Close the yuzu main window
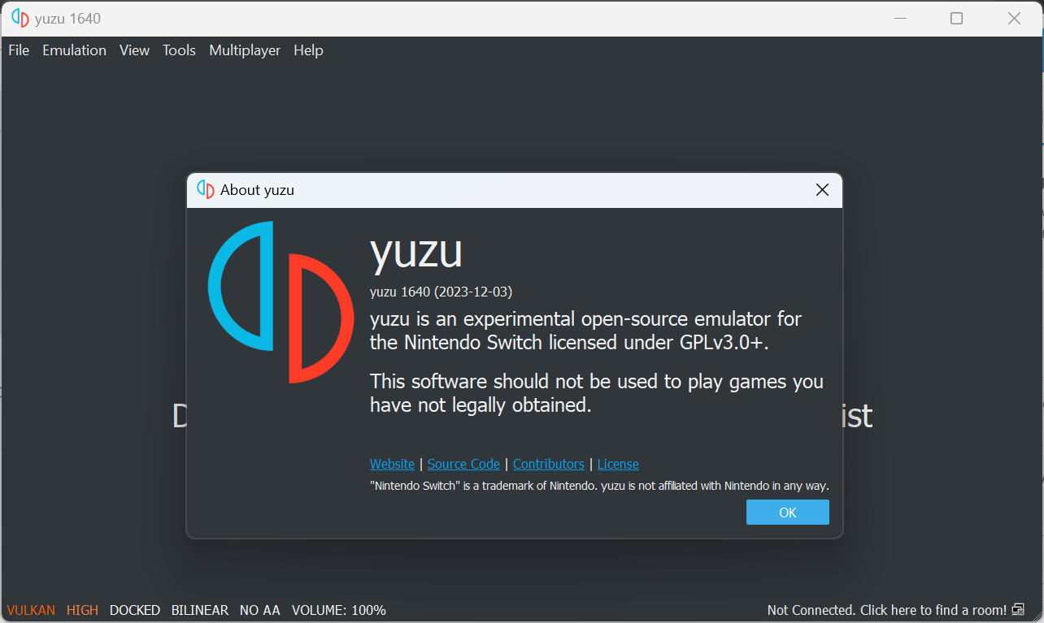 (1014, 18)
